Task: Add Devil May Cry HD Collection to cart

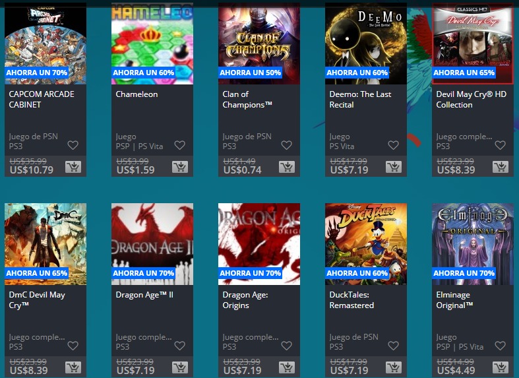Action: click(x=501, y=167)
